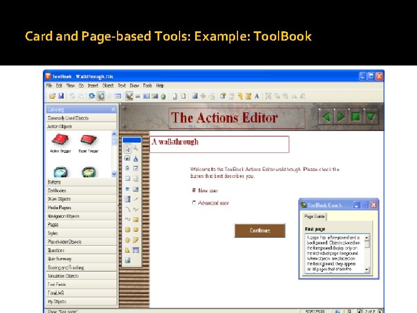Expand the My Objects catalog category
Image resolution: width=417 pixels, height=313 pixels.
coord(82,301)
